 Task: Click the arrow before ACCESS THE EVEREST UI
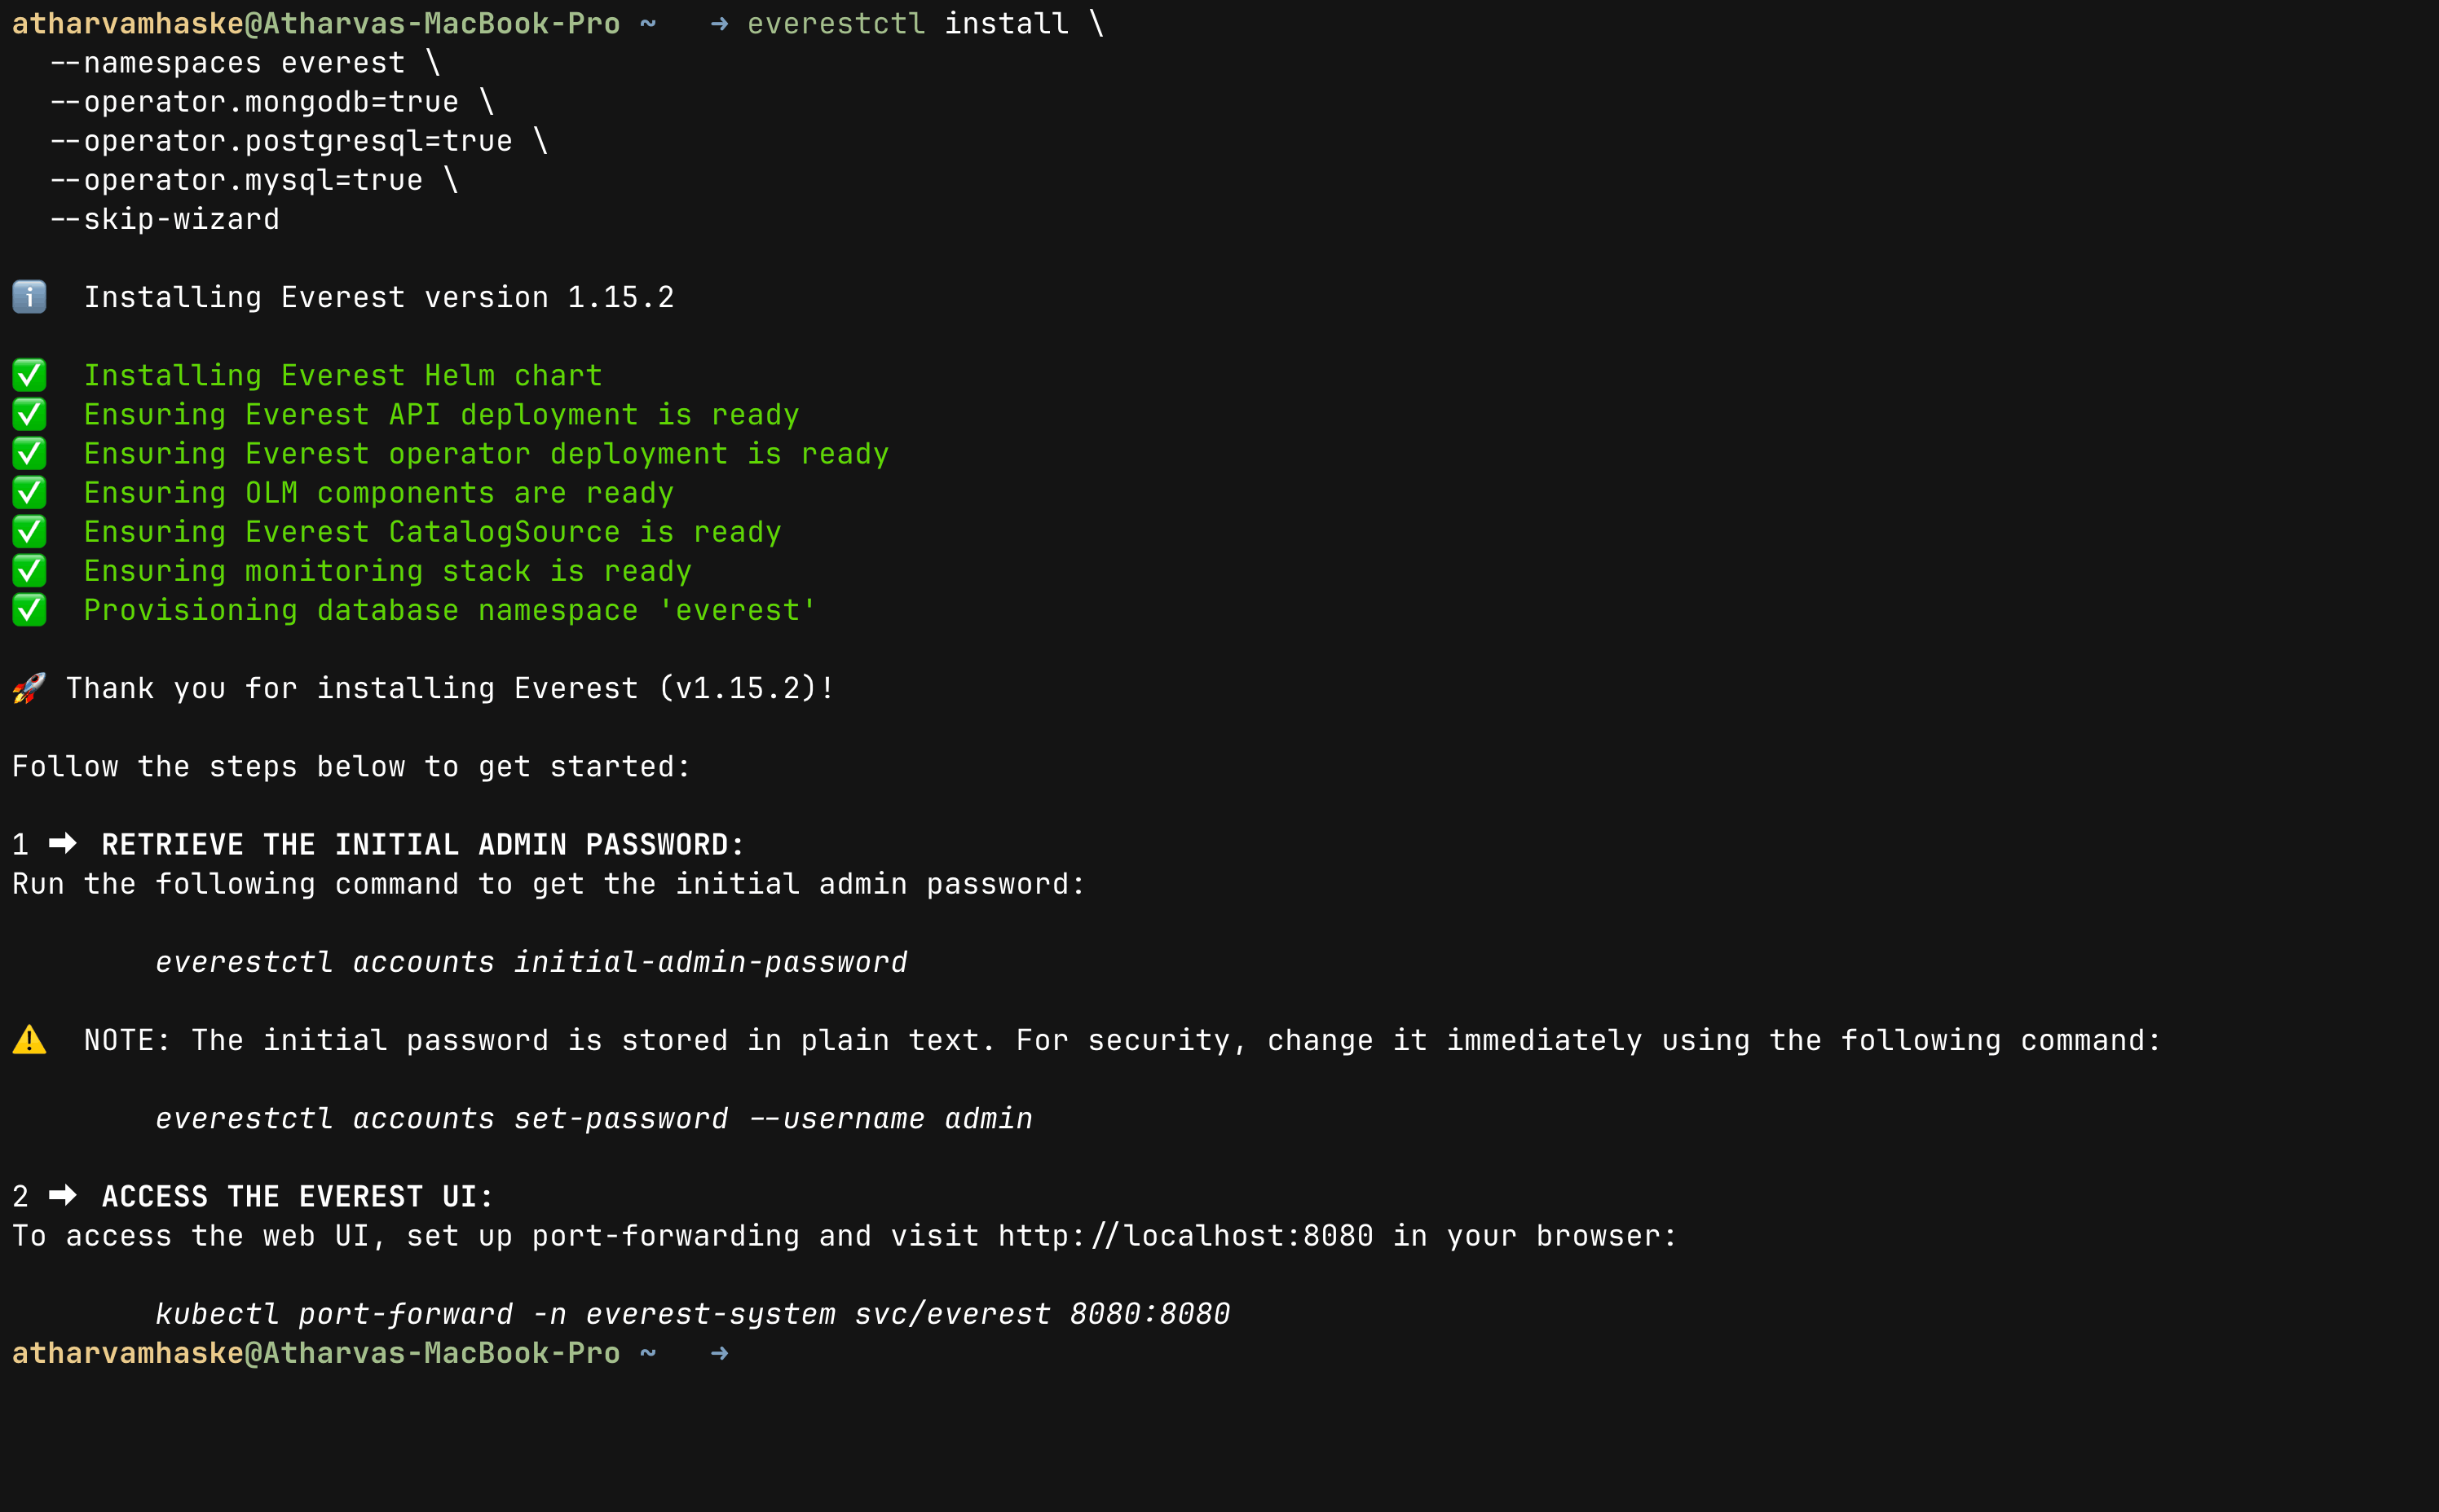pos(63,1196)
